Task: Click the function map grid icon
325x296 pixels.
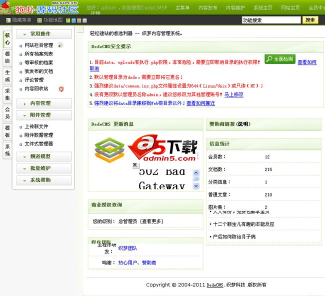Action: pyautogui.click(x=39, y=20)
